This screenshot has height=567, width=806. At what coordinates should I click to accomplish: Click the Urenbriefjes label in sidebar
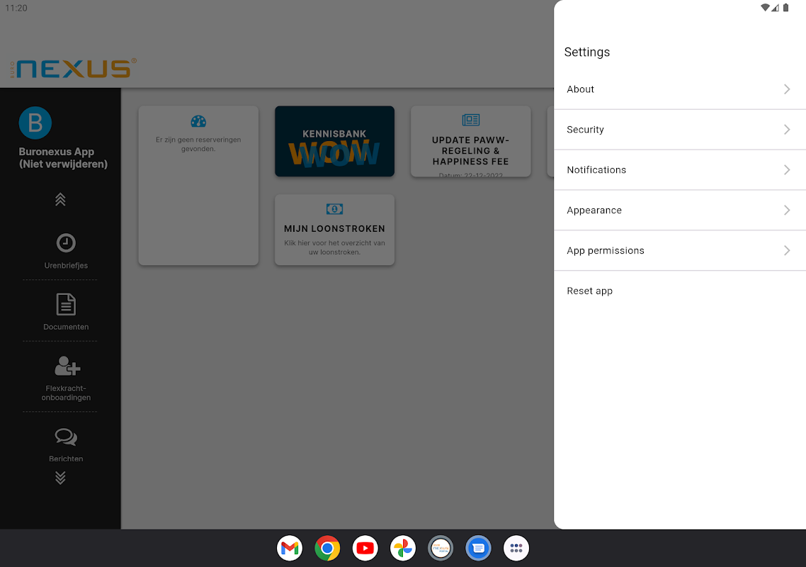tap(66, 266)
